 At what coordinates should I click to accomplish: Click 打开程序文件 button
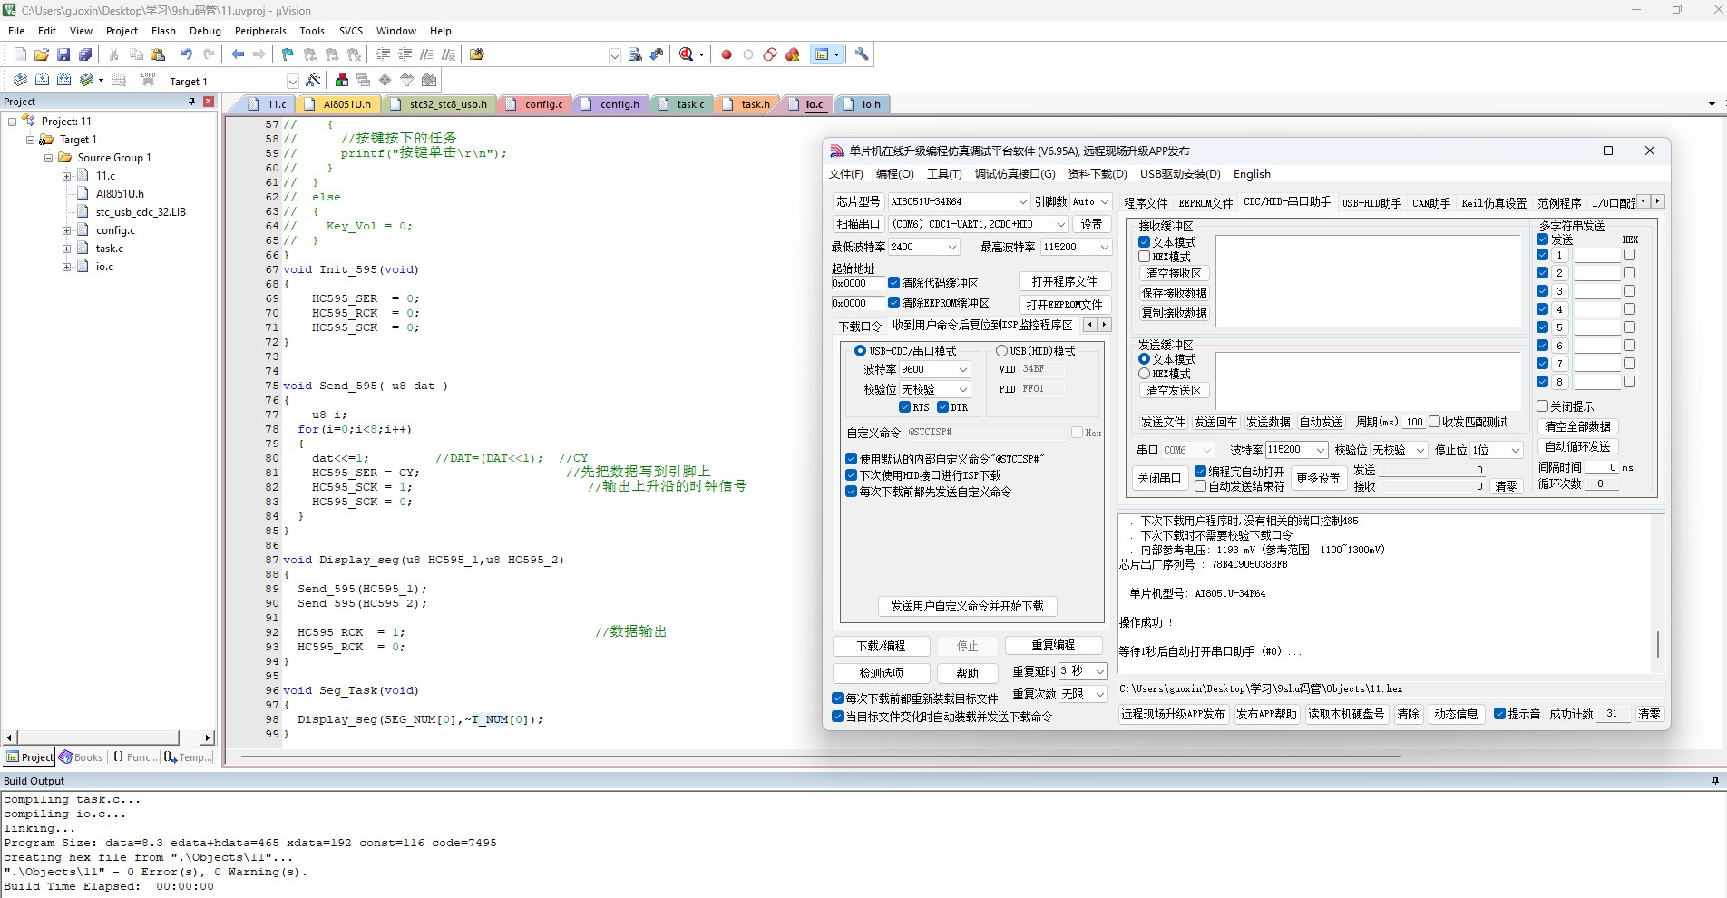[x=1064, y=281]
